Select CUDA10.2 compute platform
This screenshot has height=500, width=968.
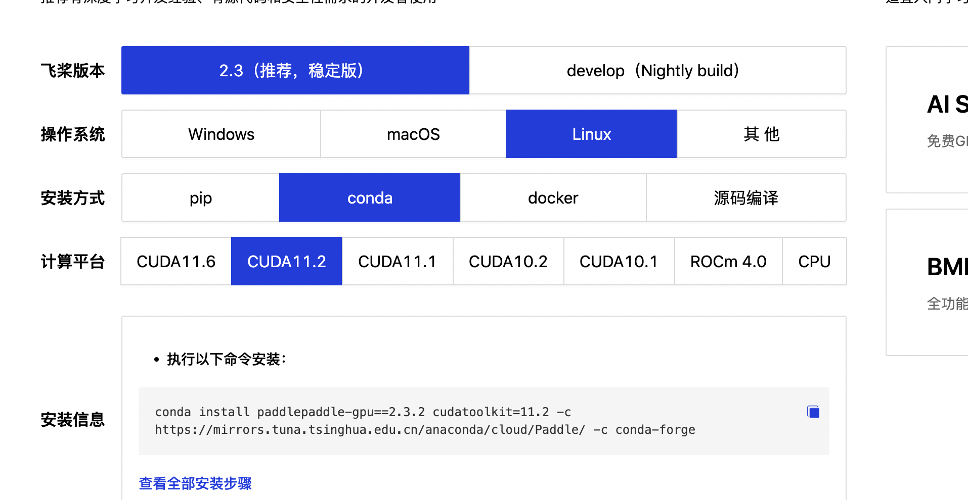508,261
